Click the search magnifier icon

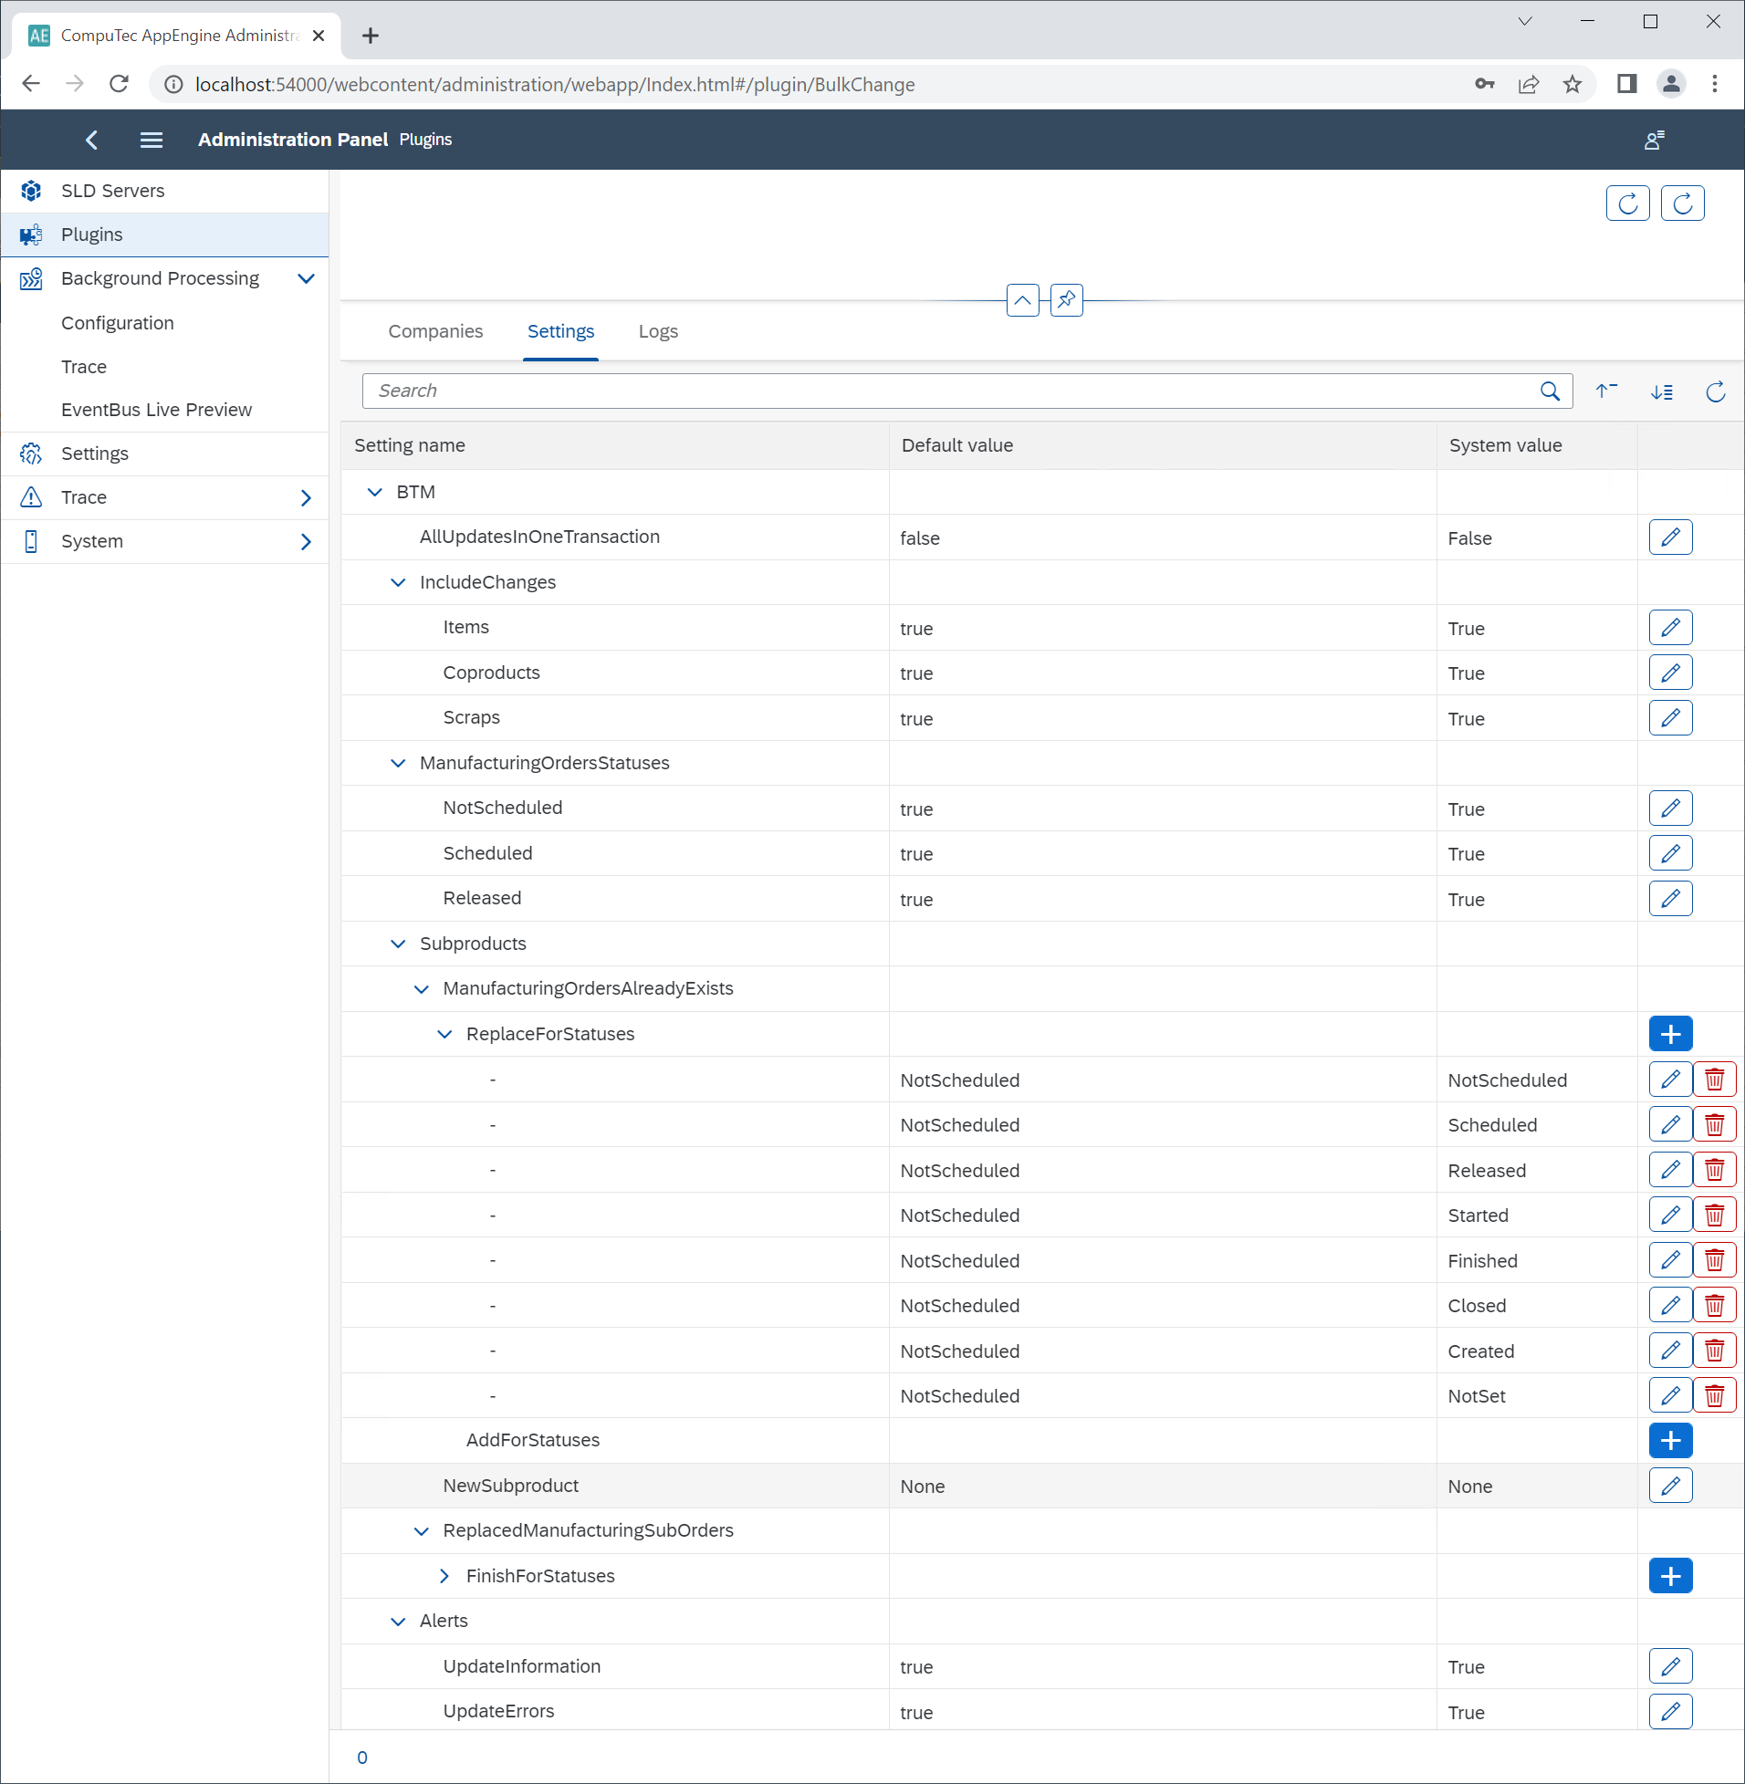tap(1549, 391)
